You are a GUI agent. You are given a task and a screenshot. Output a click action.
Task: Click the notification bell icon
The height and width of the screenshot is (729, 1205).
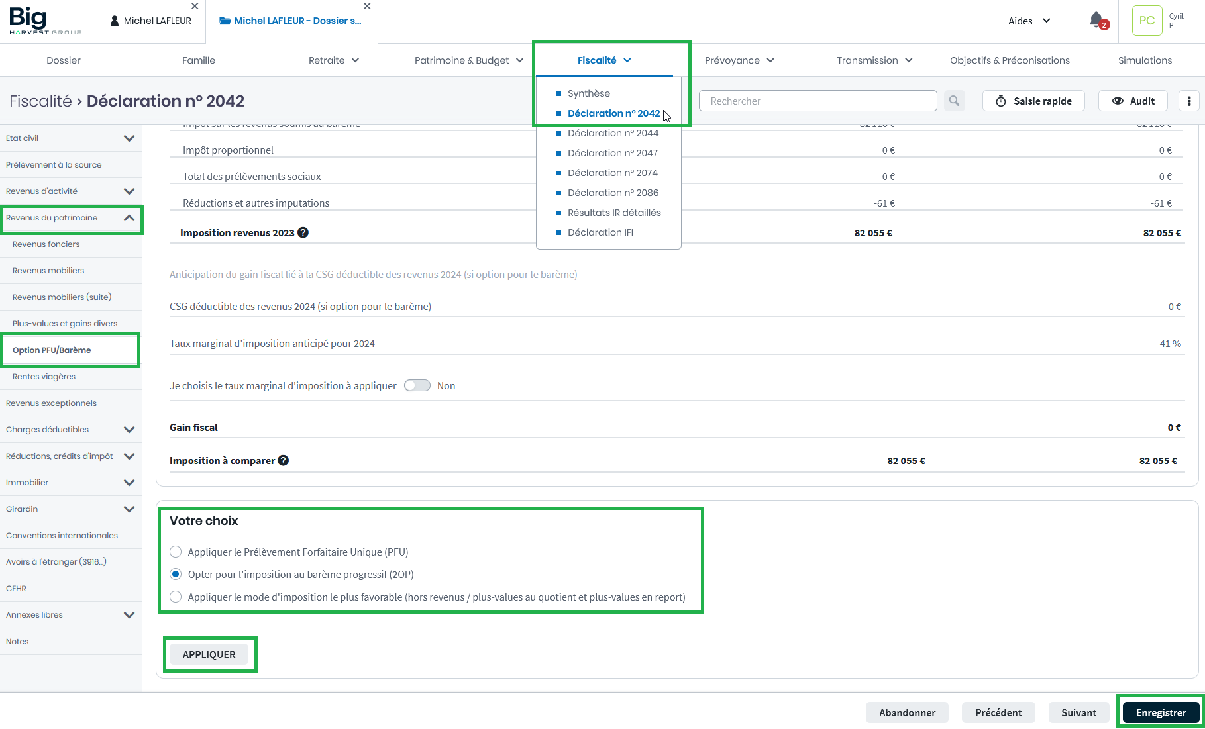[x=1097, y=21]
